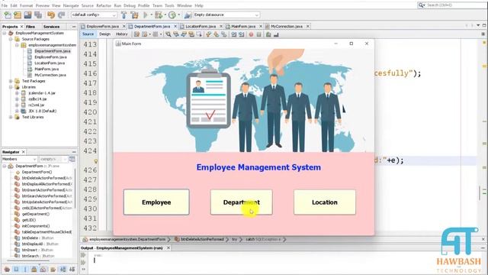The image size is (488, 275).
Task: Toggle Show Static Members filter in Navigator
Action: pos(25,270)
